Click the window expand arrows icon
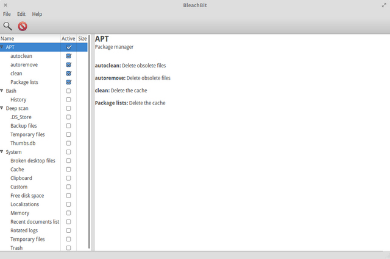 pyautogui.click(x=384, y=5)
